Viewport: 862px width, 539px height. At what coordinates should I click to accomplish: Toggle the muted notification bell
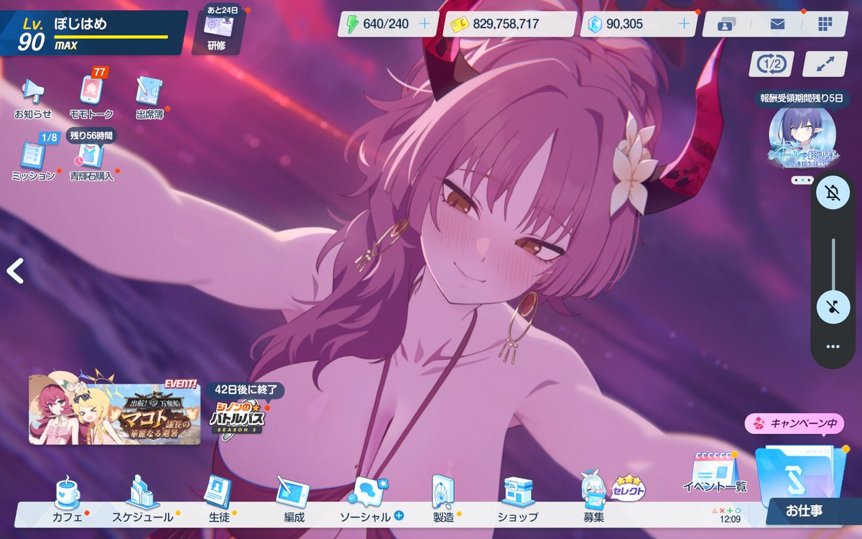point(833,194)
